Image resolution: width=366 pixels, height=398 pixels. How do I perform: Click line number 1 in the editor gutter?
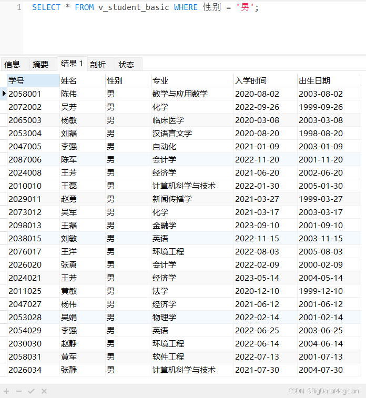tap(19, 7)
